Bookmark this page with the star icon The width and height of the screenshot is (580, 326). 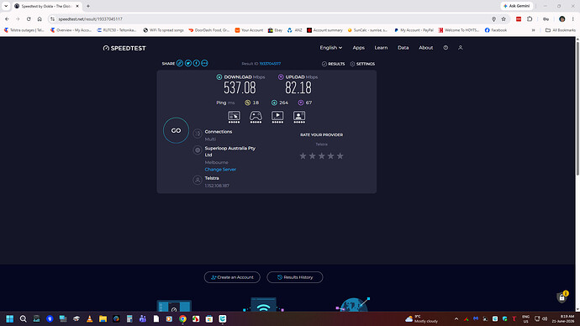504,18
